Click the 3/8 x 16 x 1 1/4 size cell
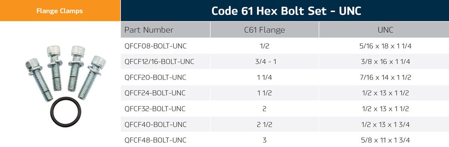Screen dimensions: 449x147 [384, 62]
